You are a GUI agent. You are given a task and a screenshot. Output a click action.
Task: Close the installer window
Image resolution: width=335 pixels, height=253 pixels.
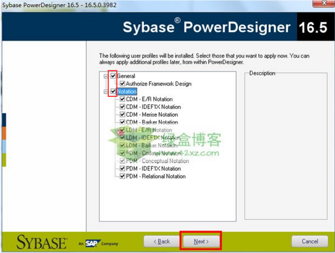click(324, 3)
